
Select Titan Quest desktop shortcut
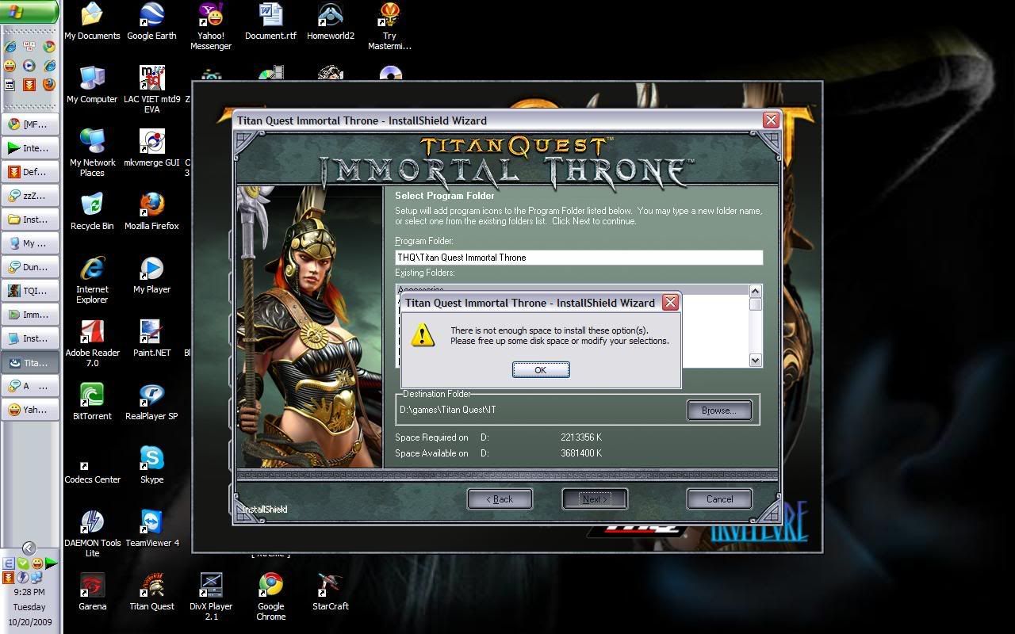click(x=151, y=592)
